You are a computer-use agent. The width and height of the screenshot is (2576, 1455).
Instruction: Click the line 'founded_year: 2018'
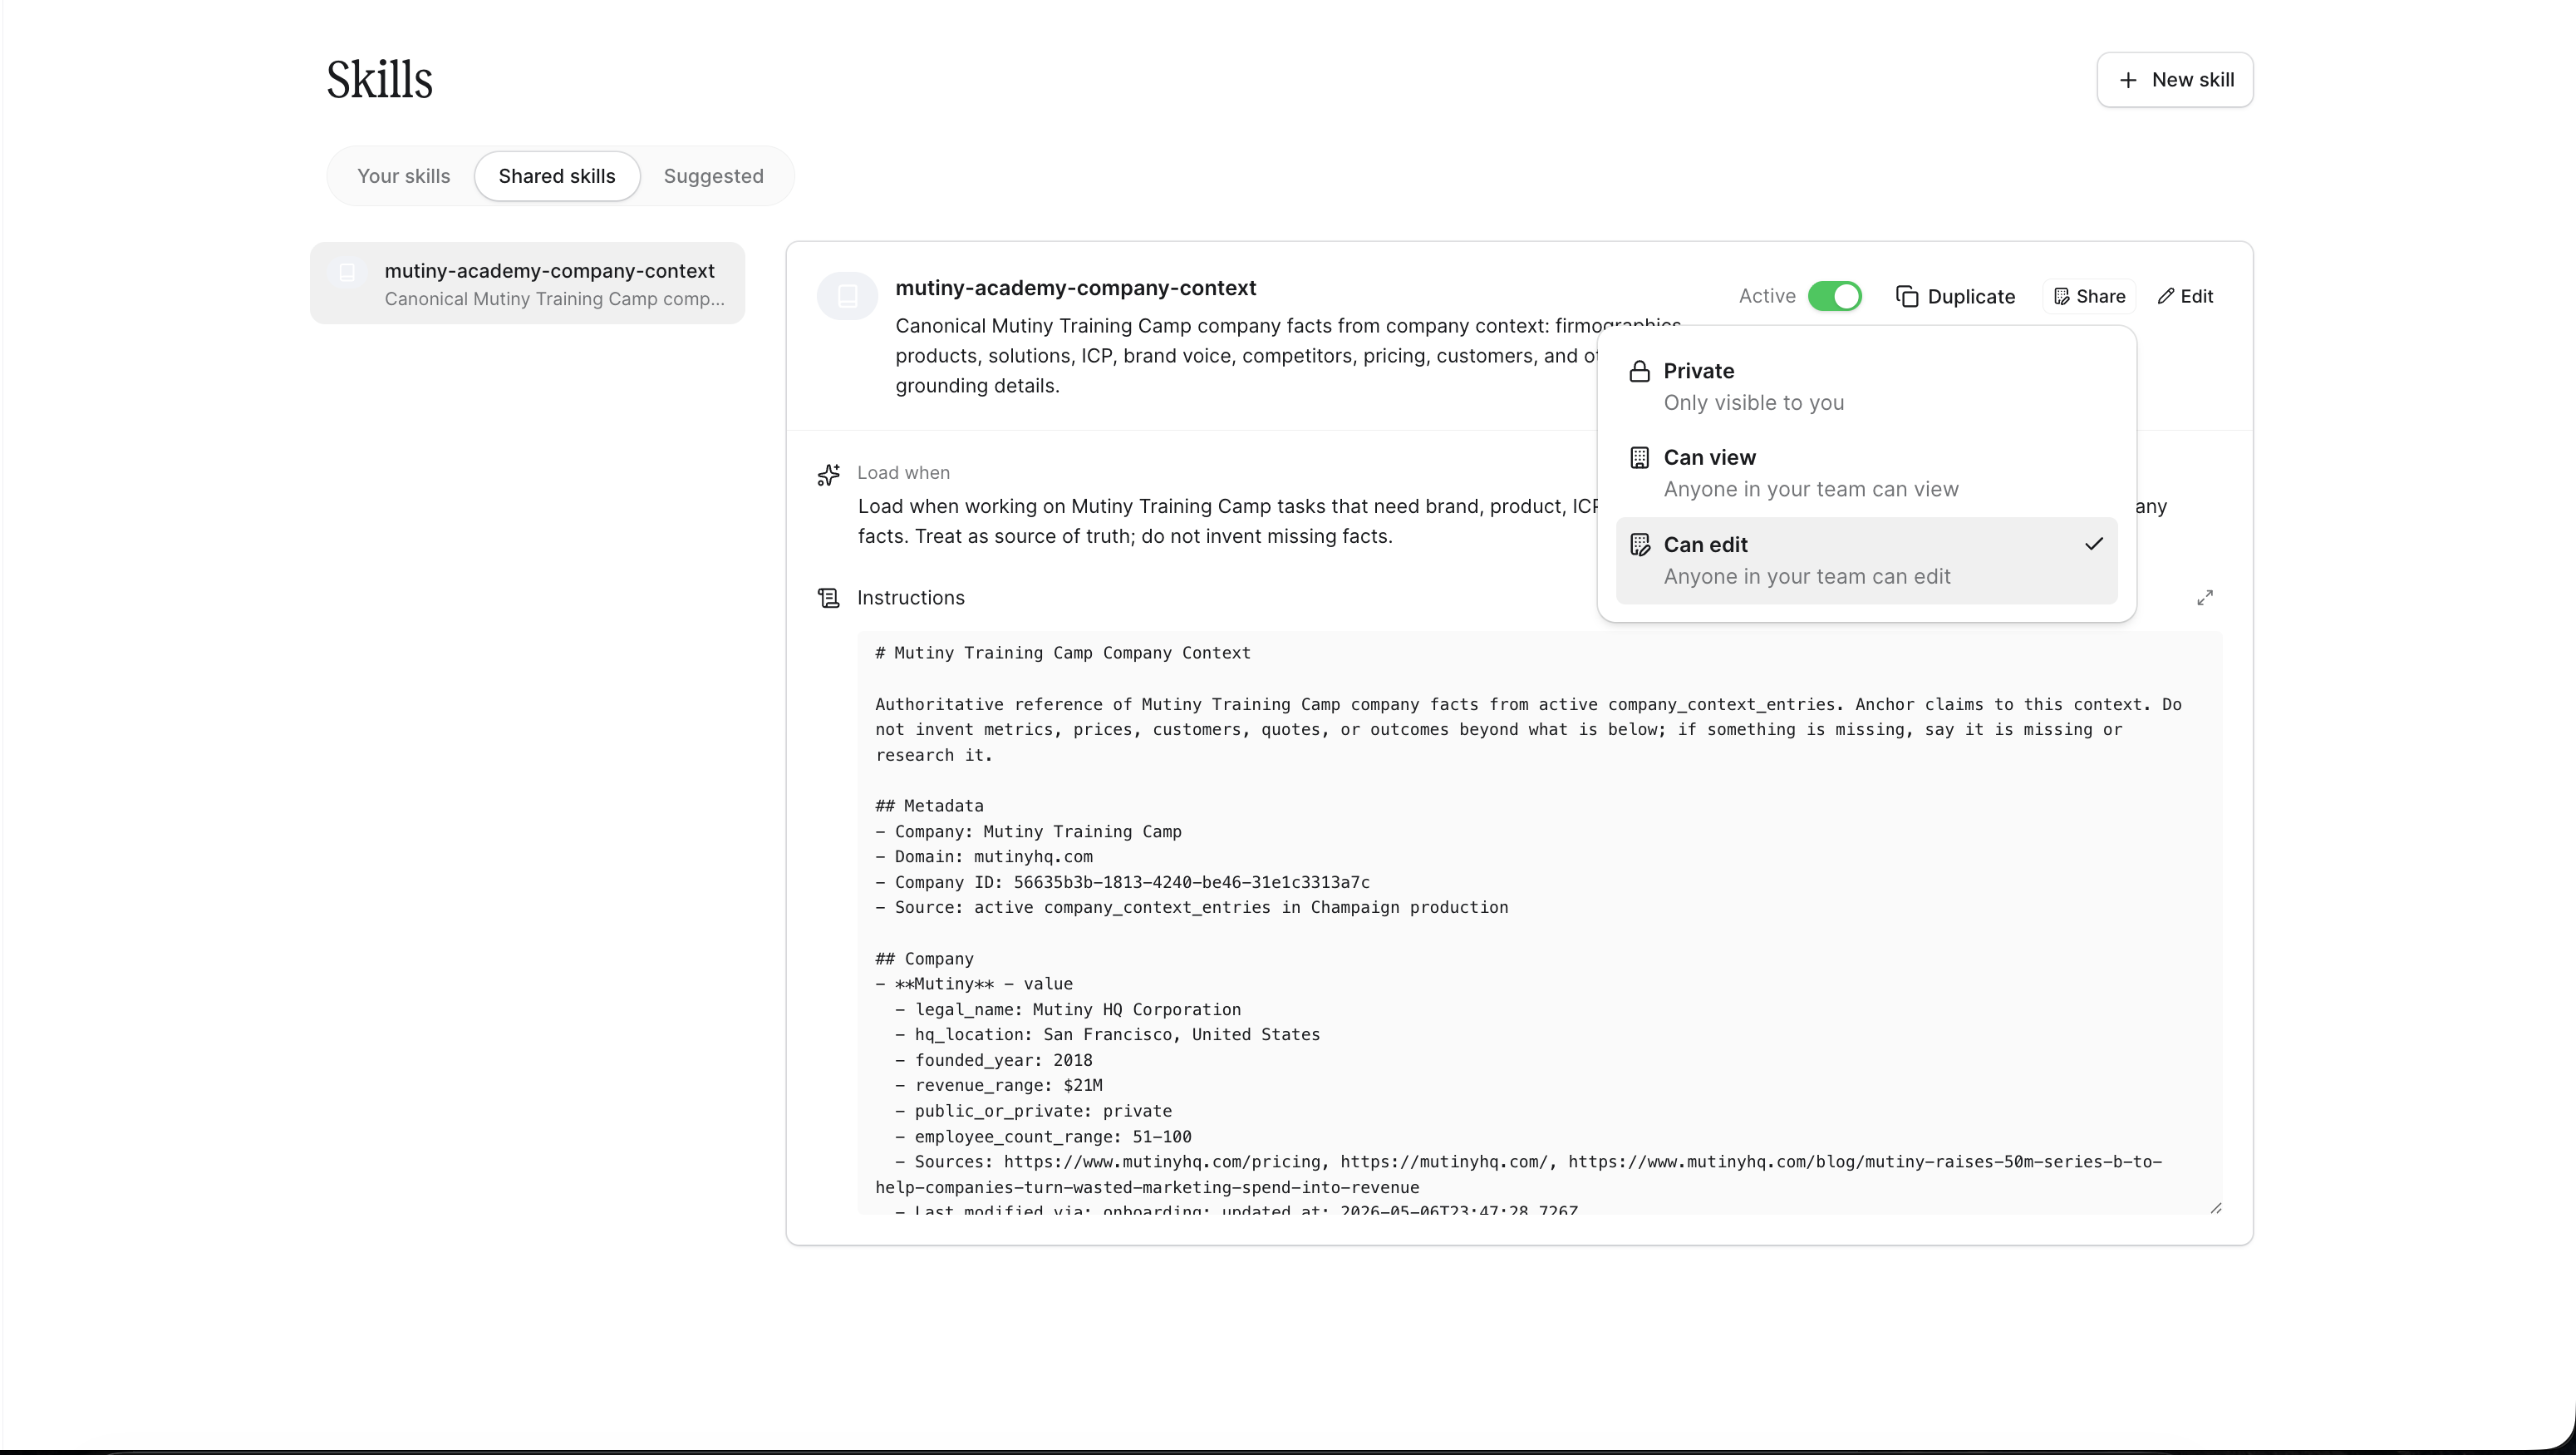[x=1003, y=1060]
